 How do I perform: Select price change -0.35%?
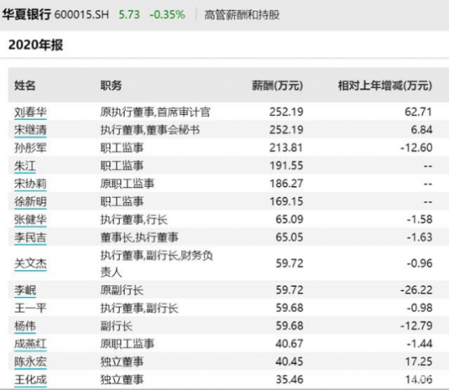168,15
